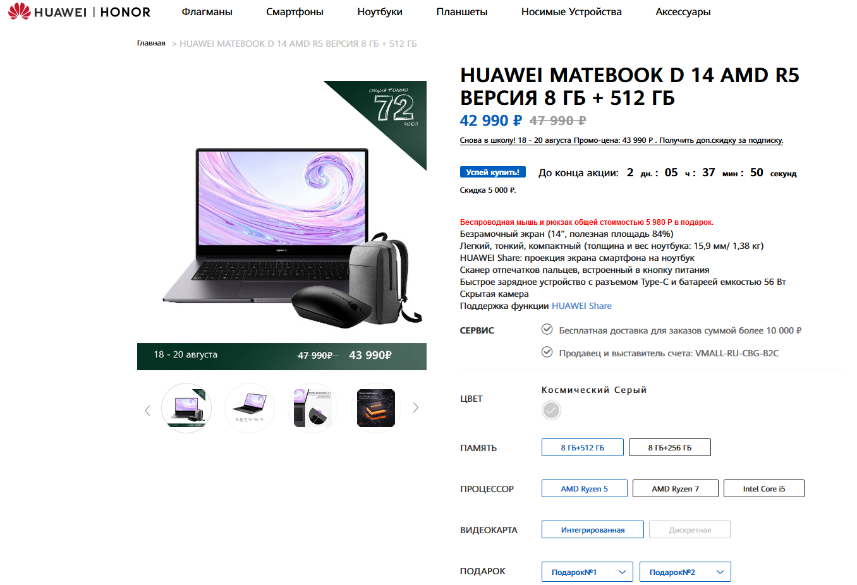Show previous thumbnails with left arrow
The height and width of the screenshot is (585, 857).
pyautogui.click(x=147, y=411)
